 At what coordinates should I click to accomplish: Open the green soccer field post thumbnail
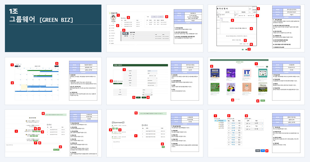215,88
